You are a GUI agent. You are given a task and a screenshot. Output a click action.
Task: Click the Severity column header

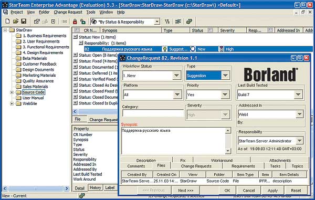click(232, 30)
